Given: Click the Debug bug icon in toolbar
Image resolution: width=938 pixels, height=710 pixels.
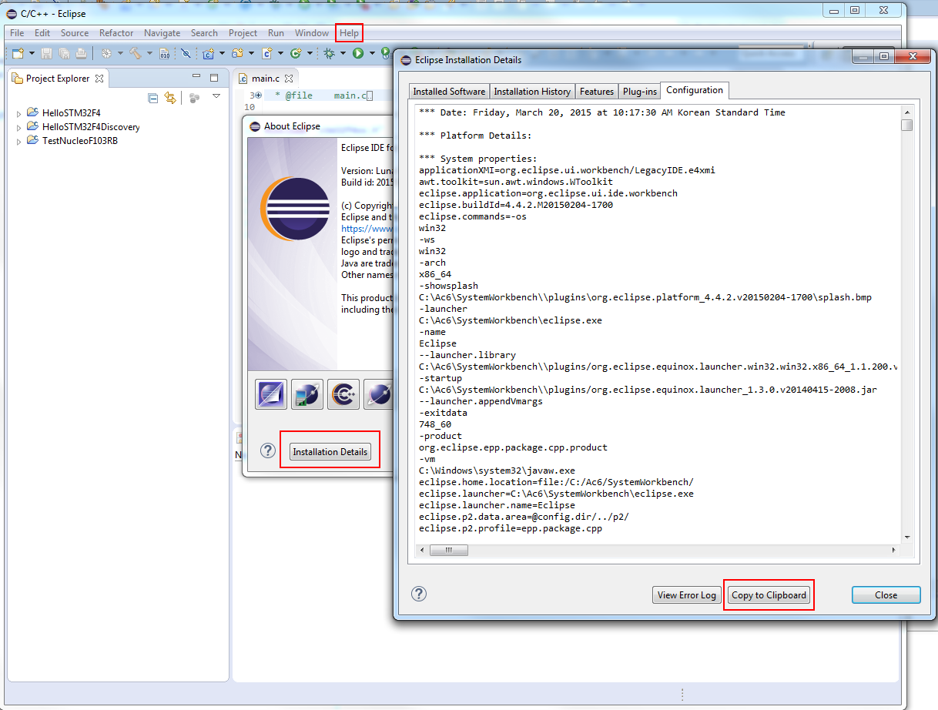Looking at the screenshot, I should (329, 53).
